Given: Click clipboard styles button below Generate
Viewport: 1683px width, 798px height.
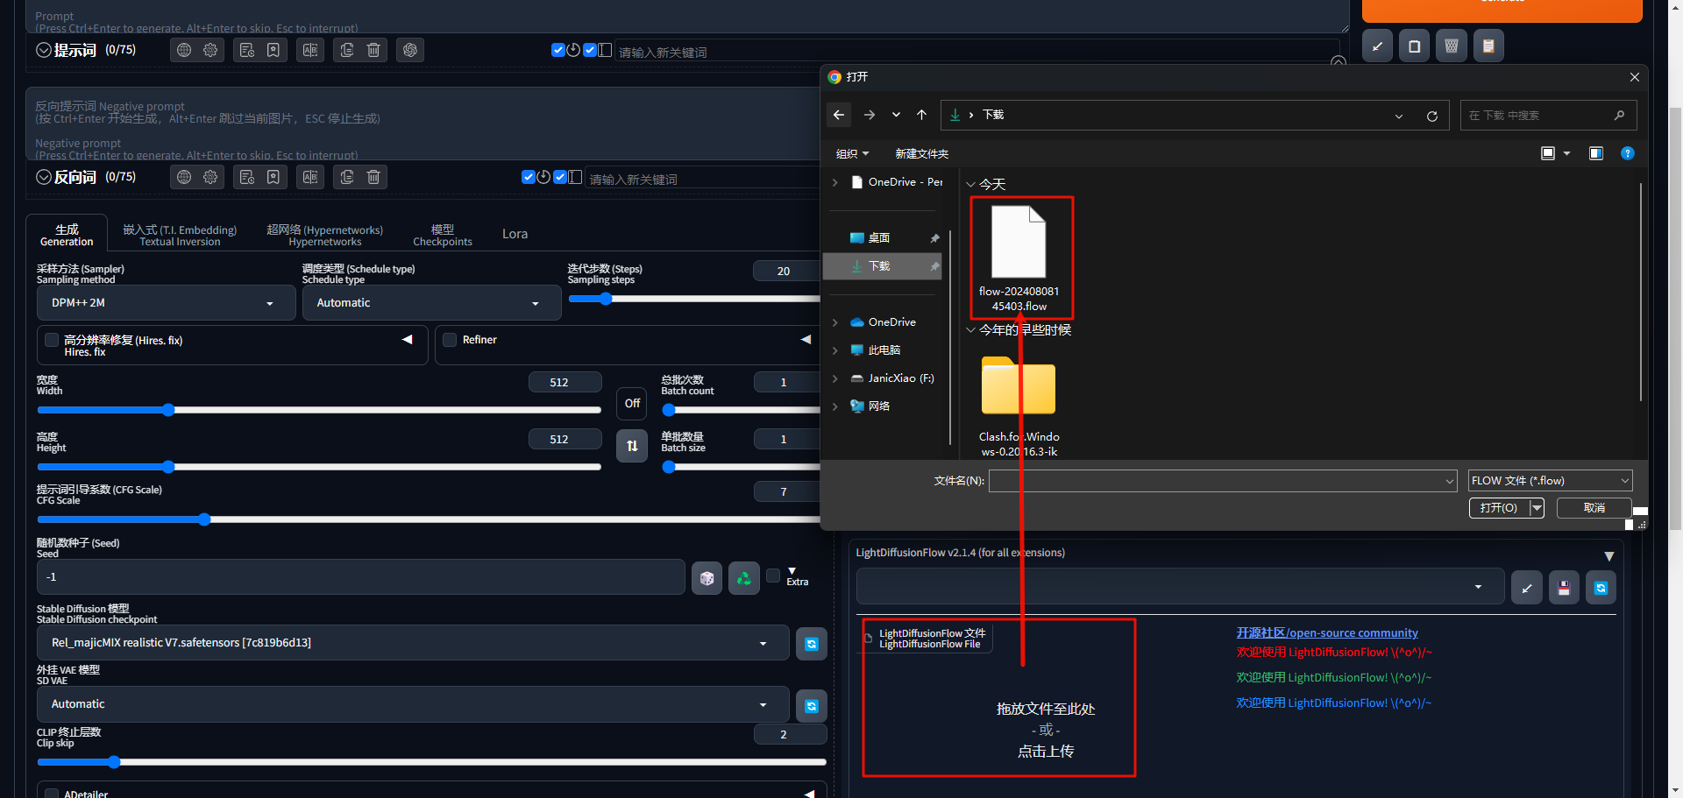Looking at the screenshot, I should 1488,46.
